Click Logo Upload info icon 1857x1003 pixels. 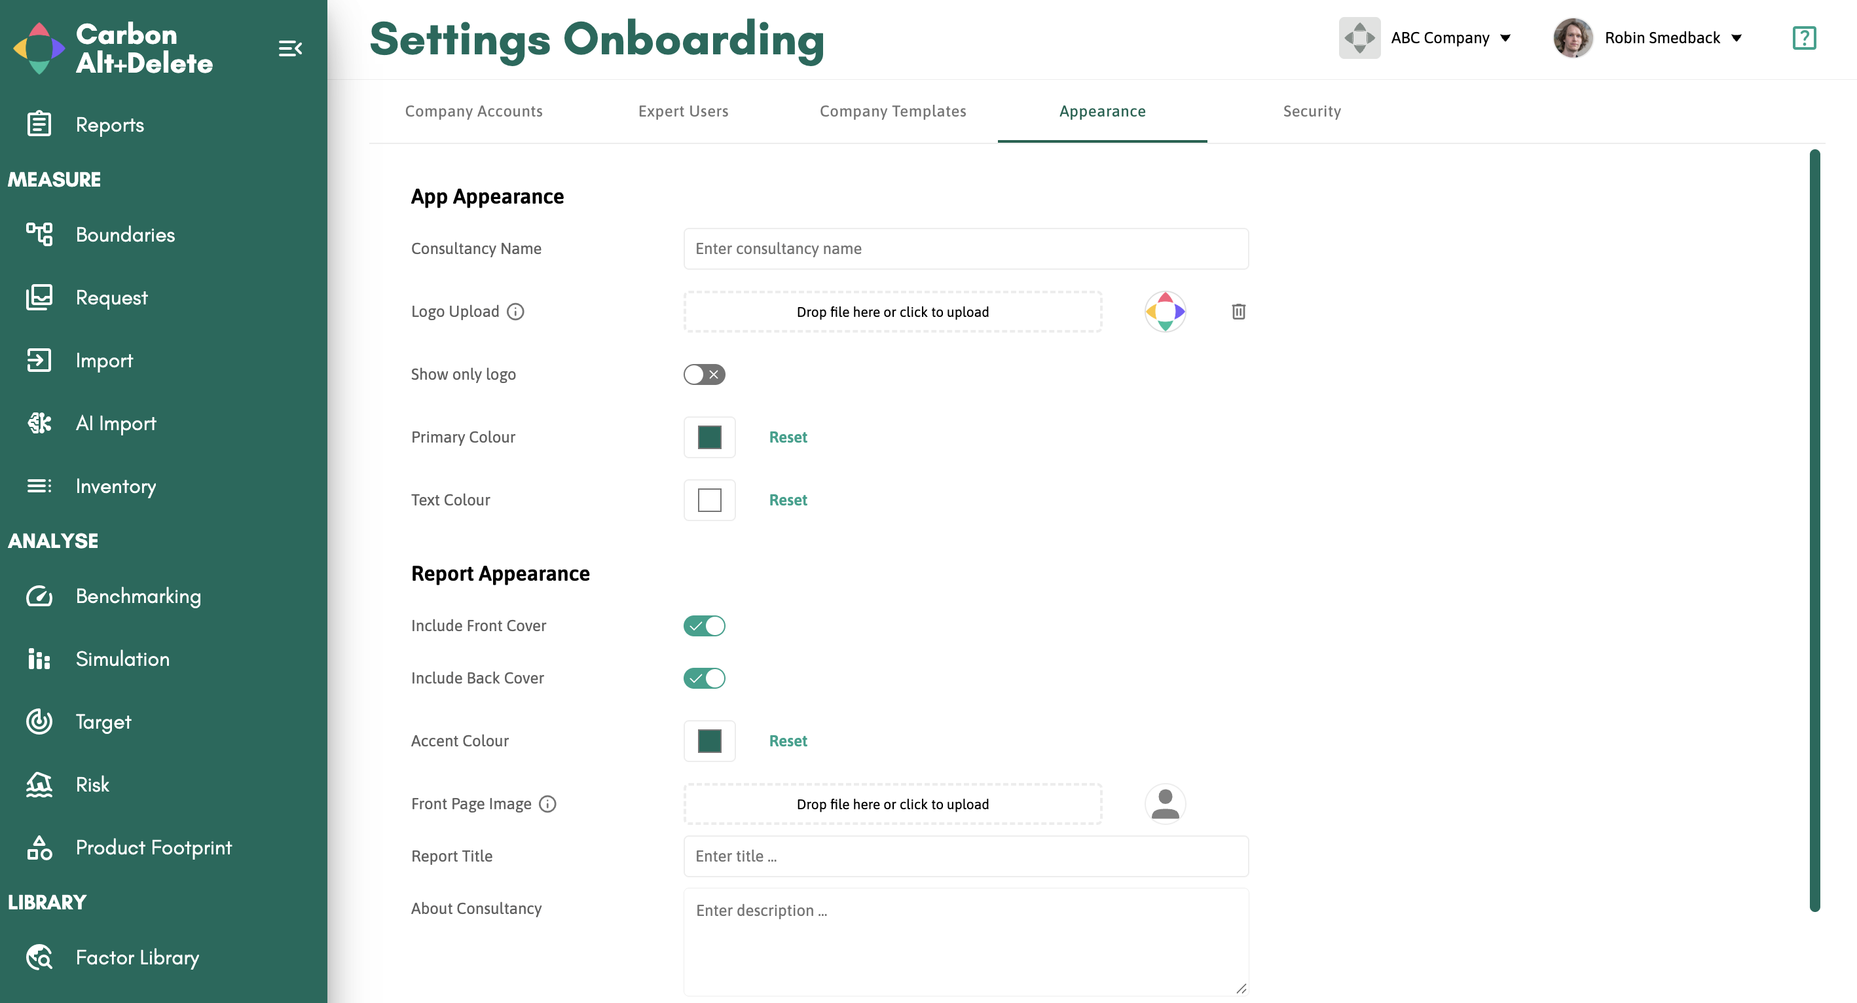[x=515, y=311]
